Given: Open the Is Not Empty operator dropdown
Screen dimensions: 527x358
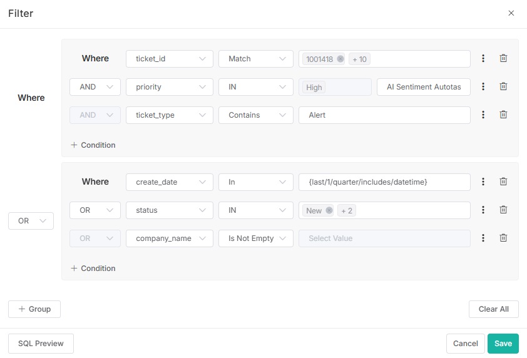Looking at the screenshot, I should click(255, 238).
